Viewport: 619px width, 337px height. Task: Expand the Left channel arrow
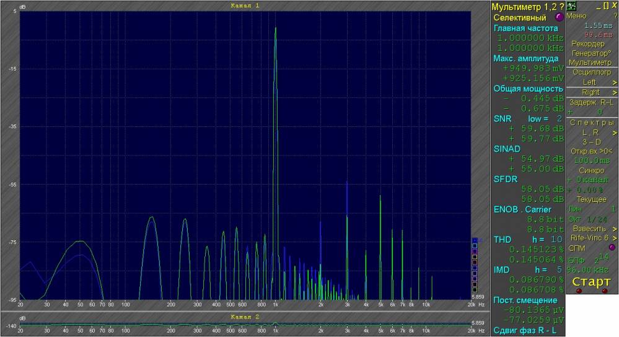(615, 82)
